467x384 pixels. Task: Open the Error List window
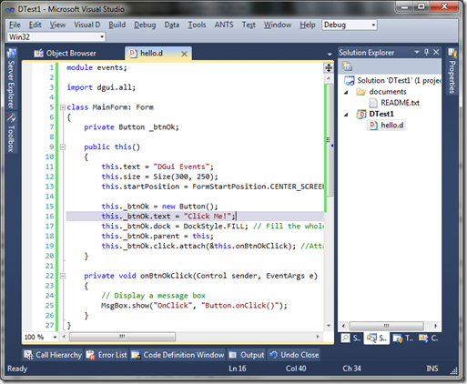pos(107,355)
